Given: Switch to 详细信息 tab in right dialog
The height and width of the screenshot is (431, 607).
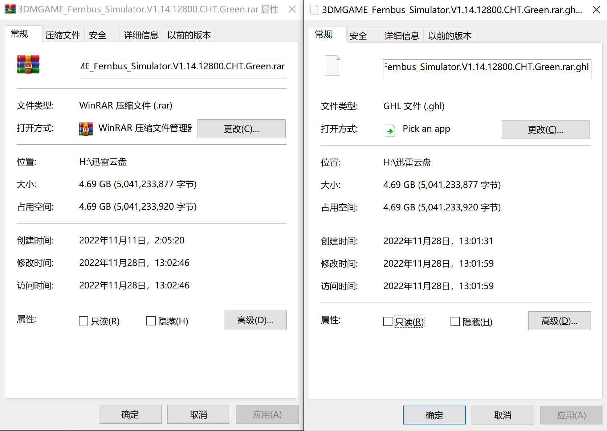Looking at the screenshot, I should [402, 36].
